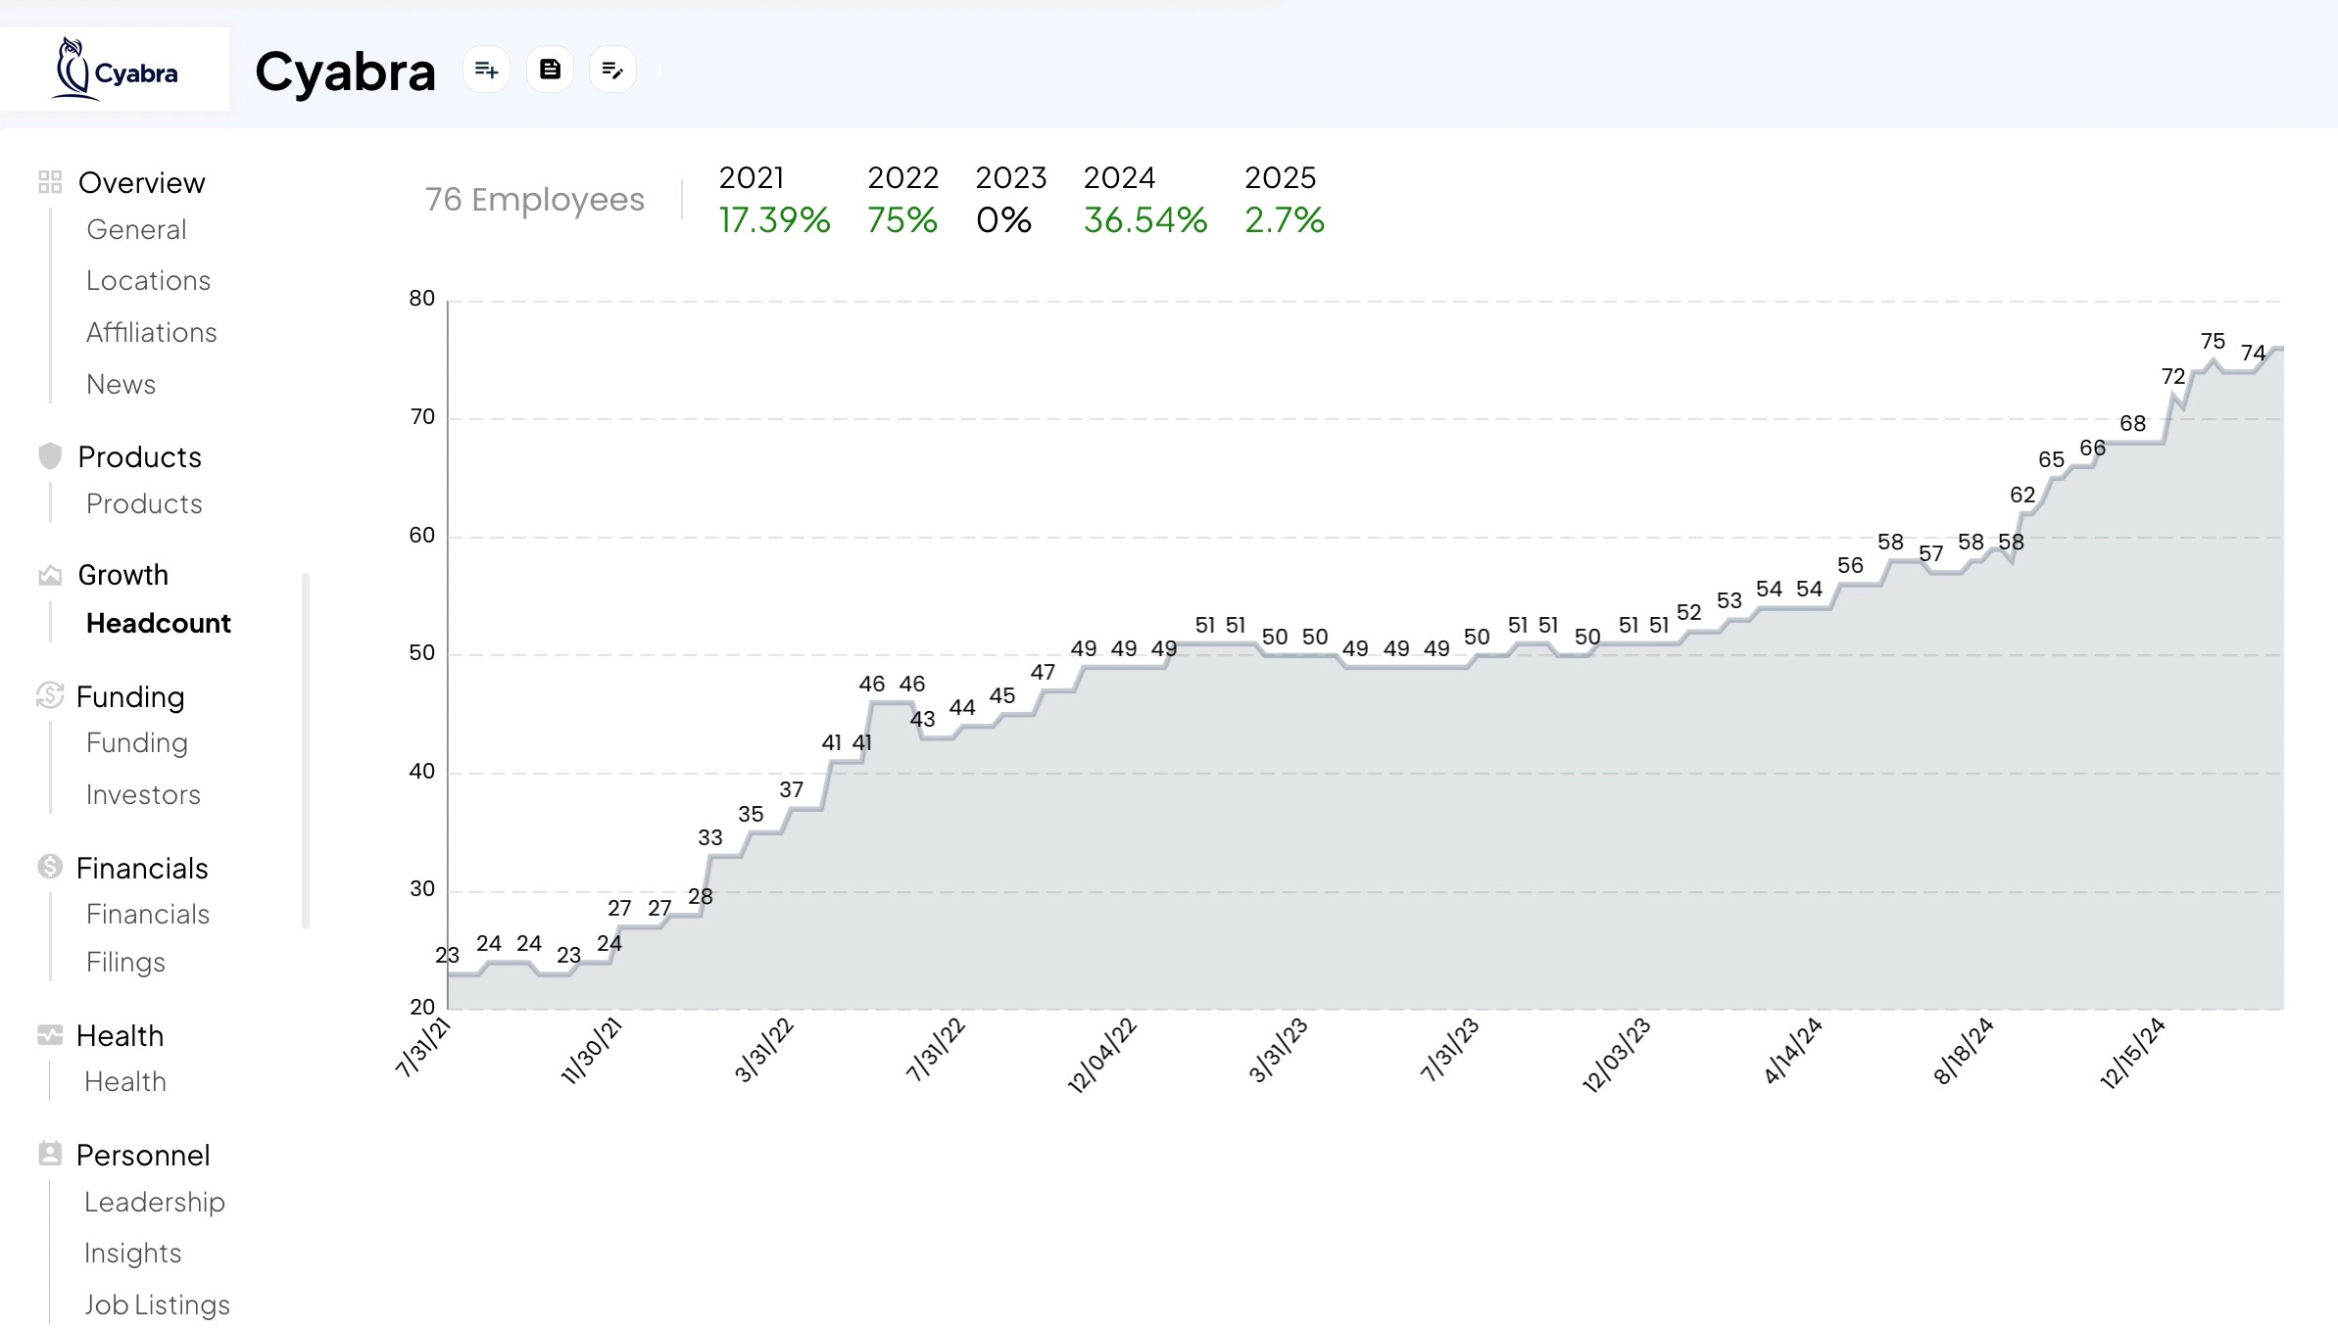2338x1328 pixels.
Task: Open the notes document icon in header
Action: pyautogui.click(x=550, y=70)
